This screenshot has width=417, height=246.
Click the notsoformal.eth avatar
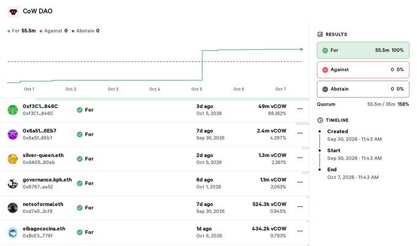pos(13,208)
